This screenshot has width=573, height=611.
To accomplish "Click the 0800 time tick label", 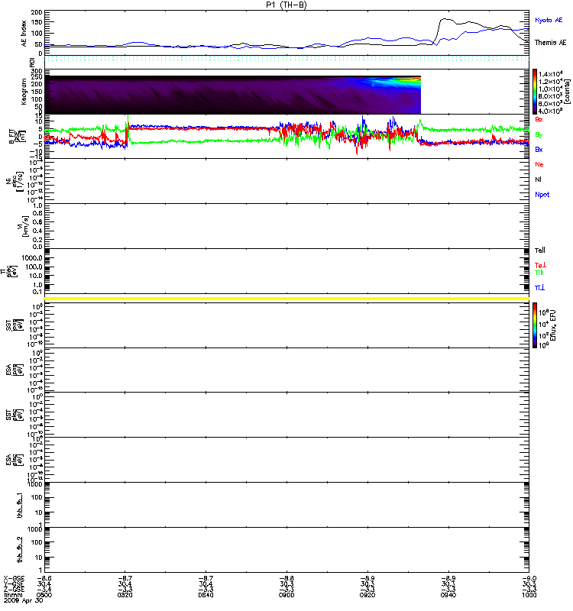I will (x=44, y=595).
